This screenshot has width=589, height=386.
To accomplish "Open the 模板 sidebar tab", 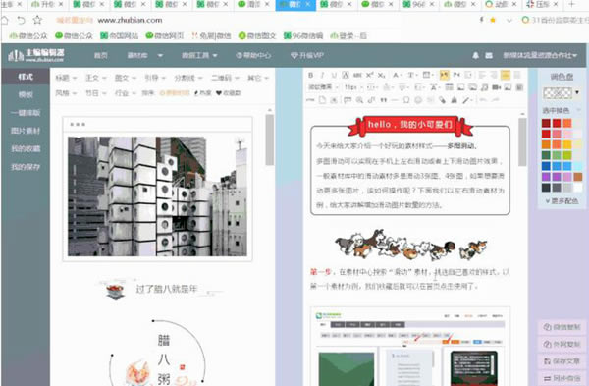I will tap(26, 94).
